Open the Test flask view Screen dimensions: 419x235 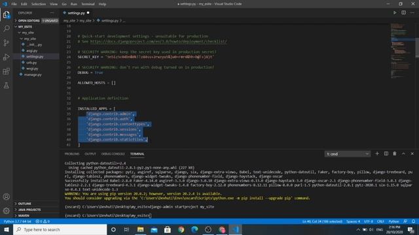pos(6,86)
